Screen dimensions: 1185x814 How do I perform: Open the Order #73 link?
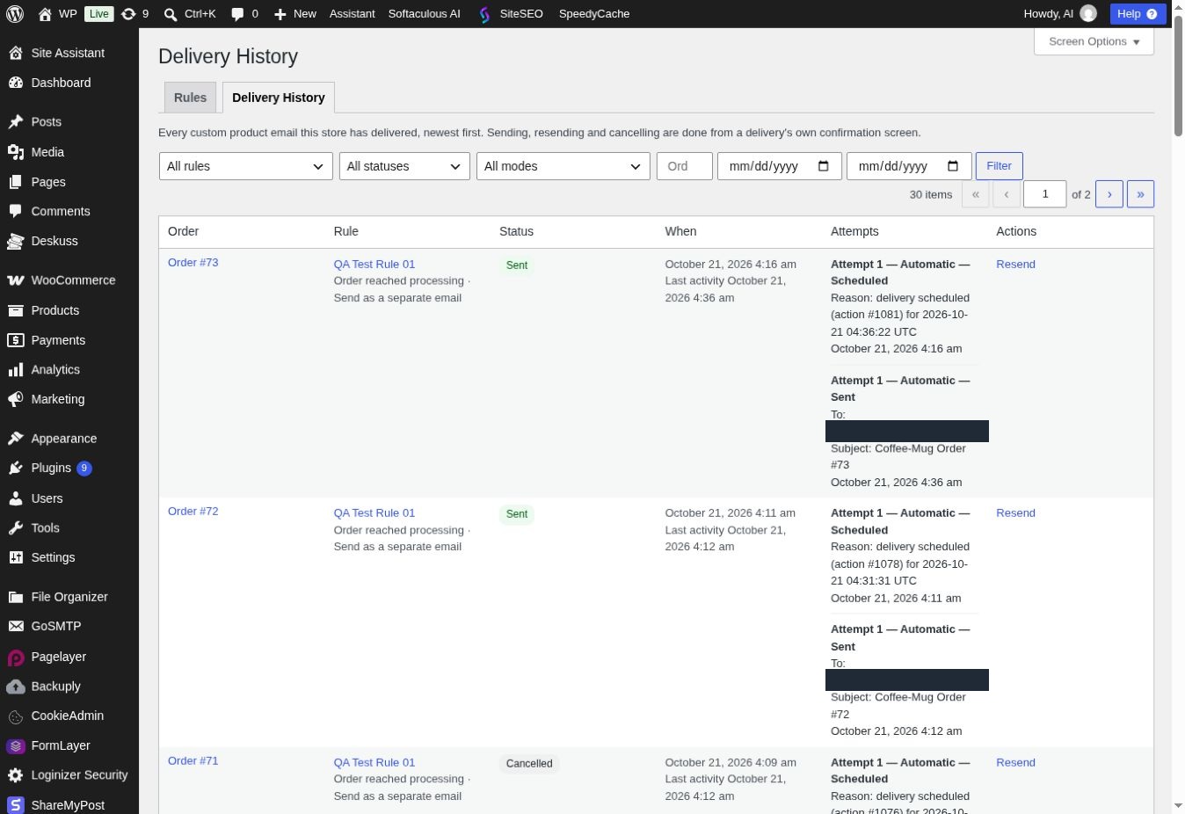coord(193,263)
